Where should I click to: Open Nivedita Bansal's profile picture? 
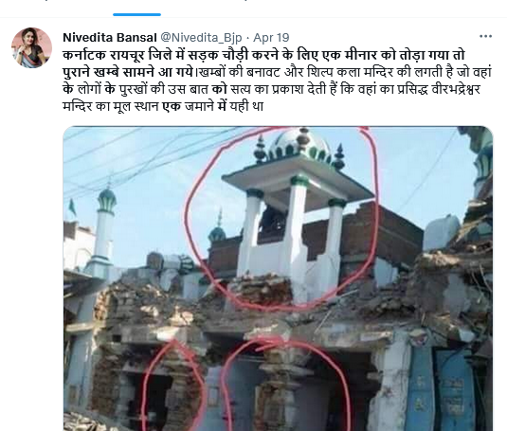(x=31, y=47)
